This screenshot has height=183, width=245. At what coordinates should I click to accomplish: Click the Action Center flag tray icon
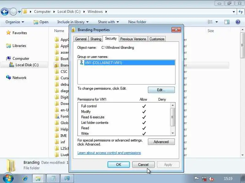coord(196,178)
